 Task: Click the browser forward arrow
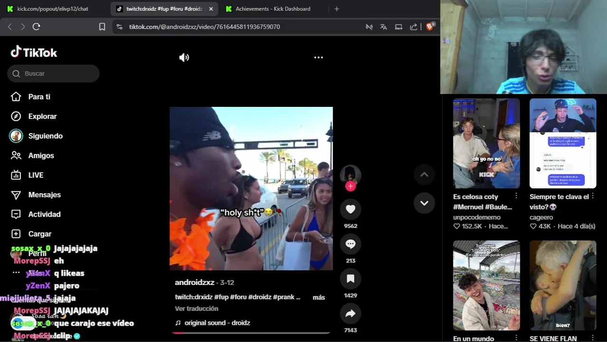[x=23, y=27]
